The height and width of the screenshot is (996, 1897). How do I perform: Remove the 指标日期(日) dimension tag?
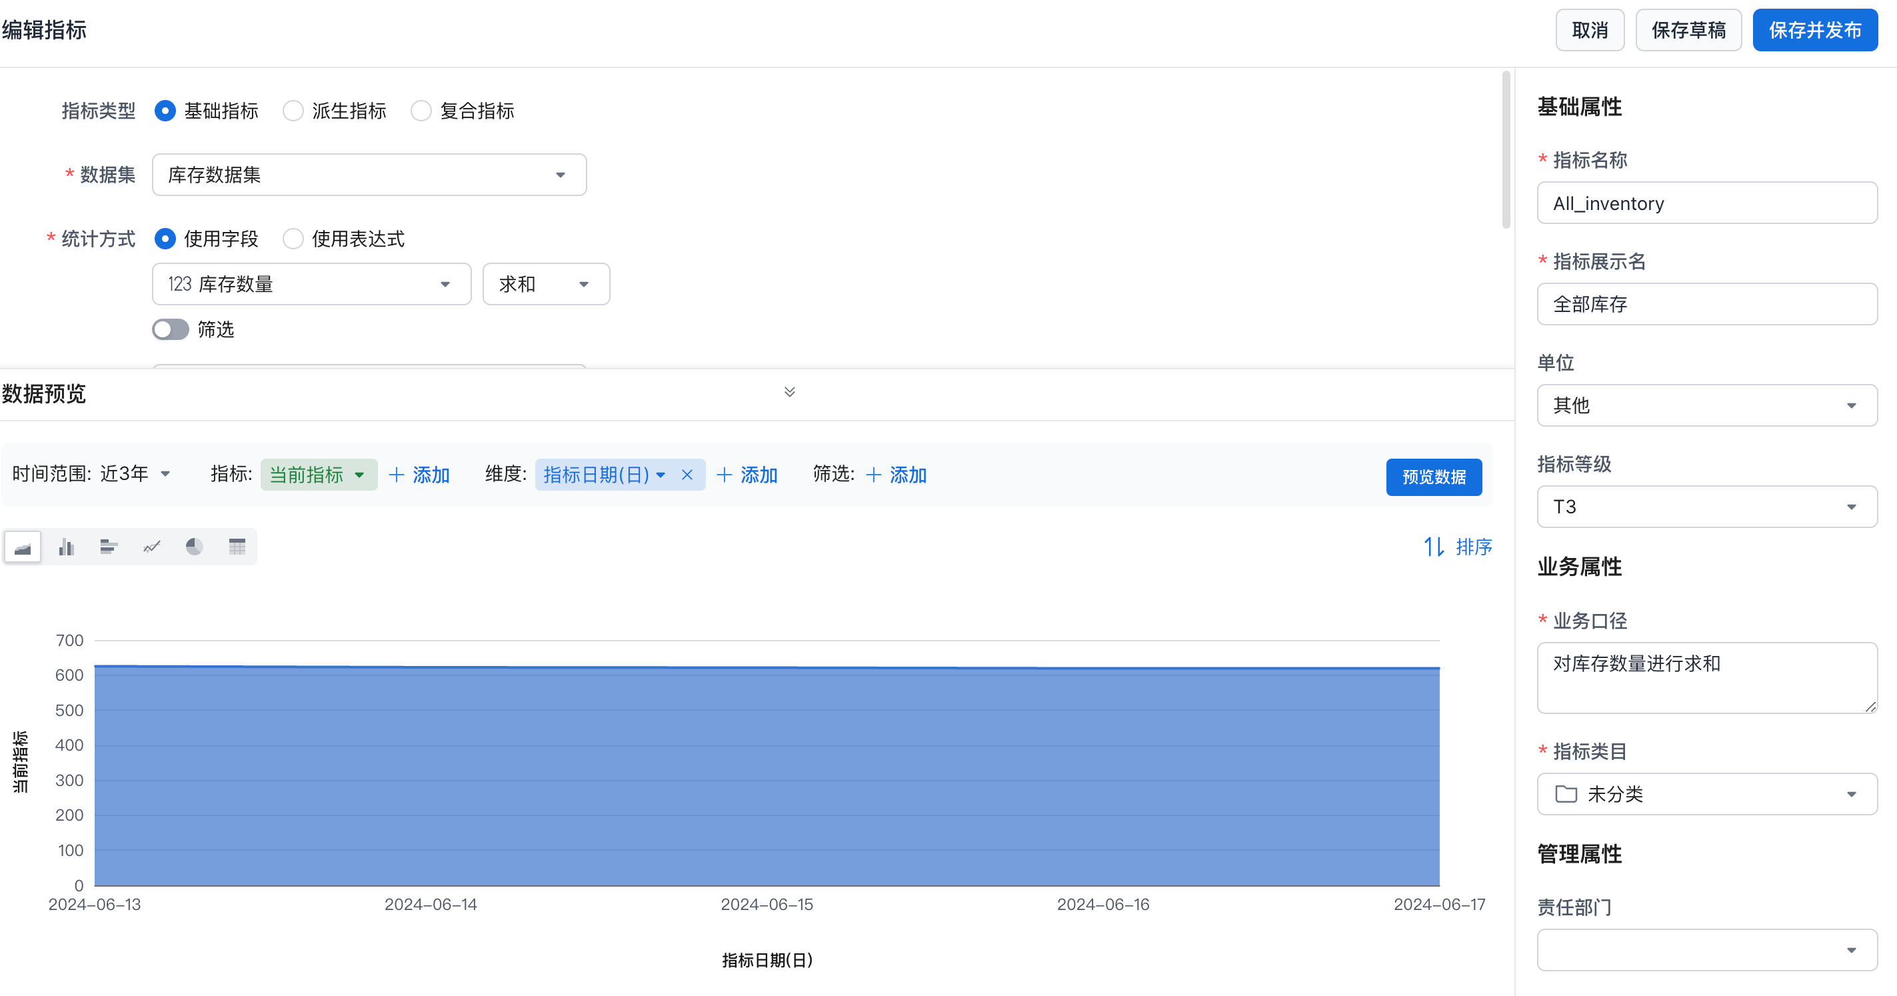687,475
